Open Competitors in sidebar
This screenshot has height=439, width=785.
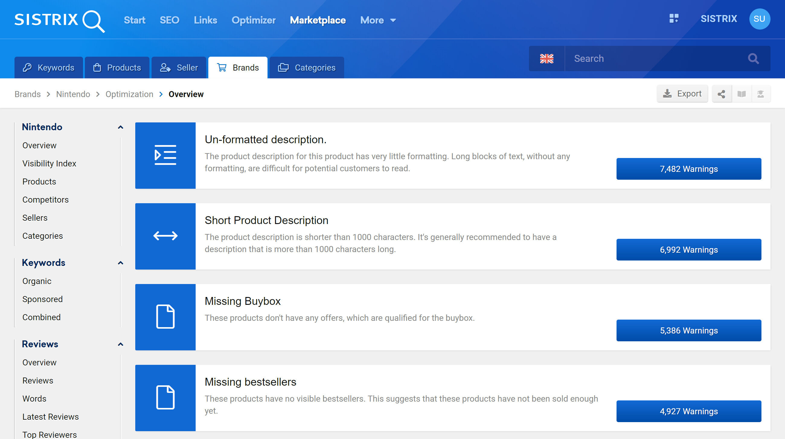45,200
